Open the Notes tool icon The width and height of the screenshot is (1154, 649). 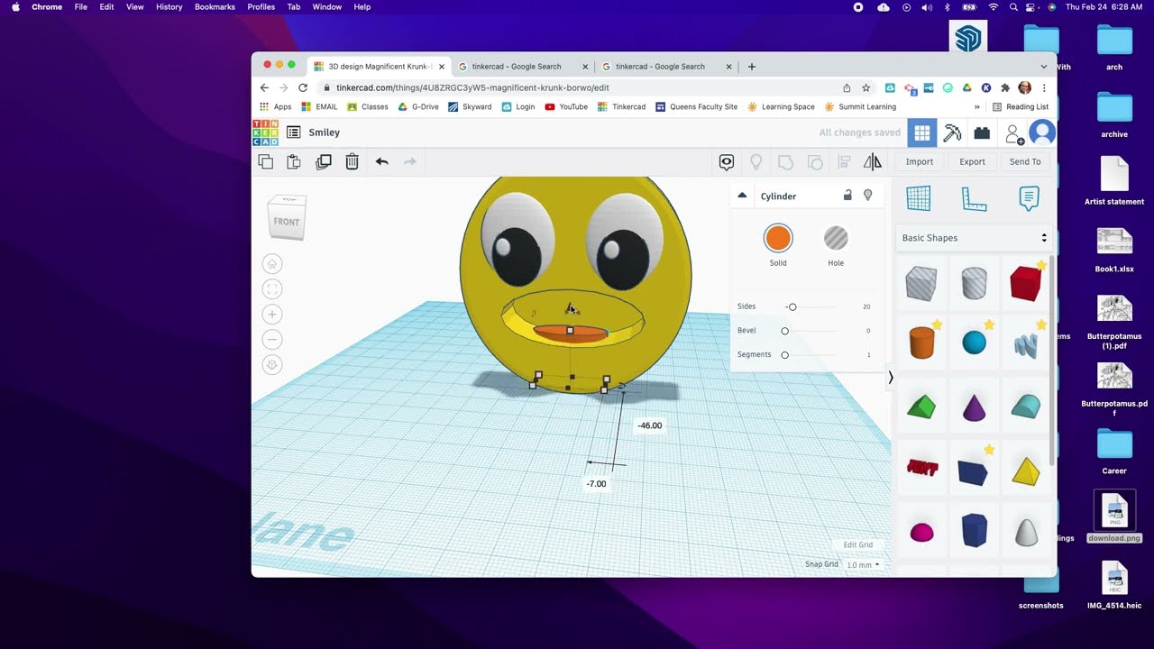[x=1029, y=198]
